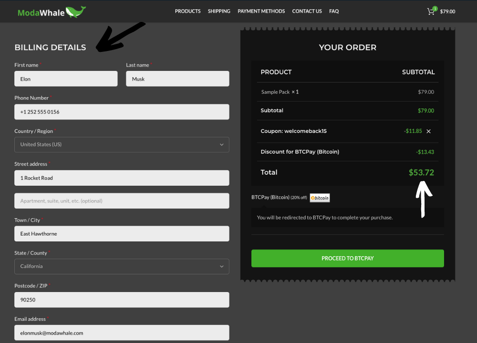
Task: Click the $79.00 cart total link
Action: click(x=447, y=11)
